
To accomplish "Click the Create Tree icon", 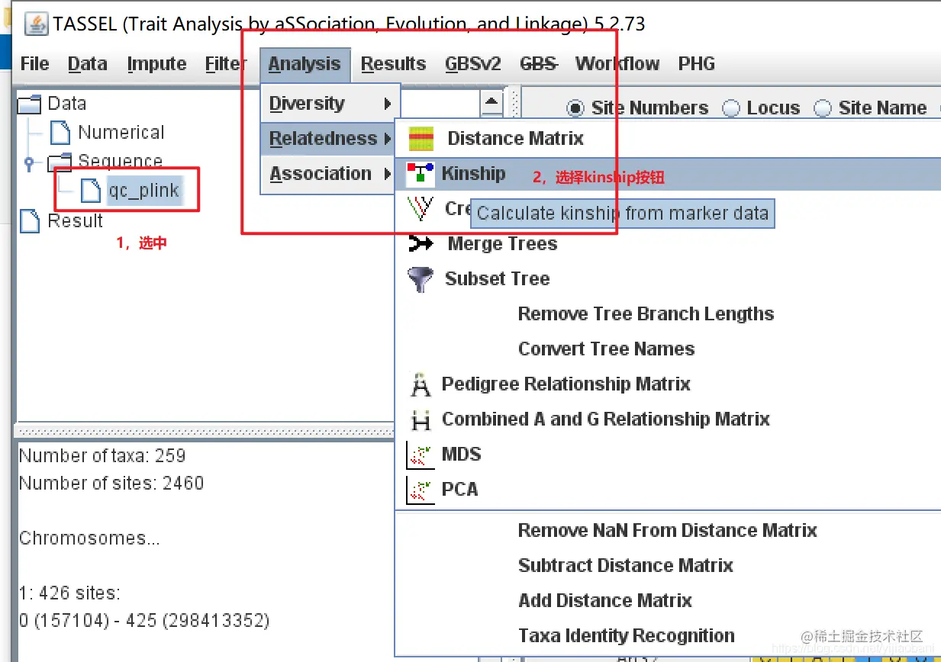I will [x=421, y=208].
